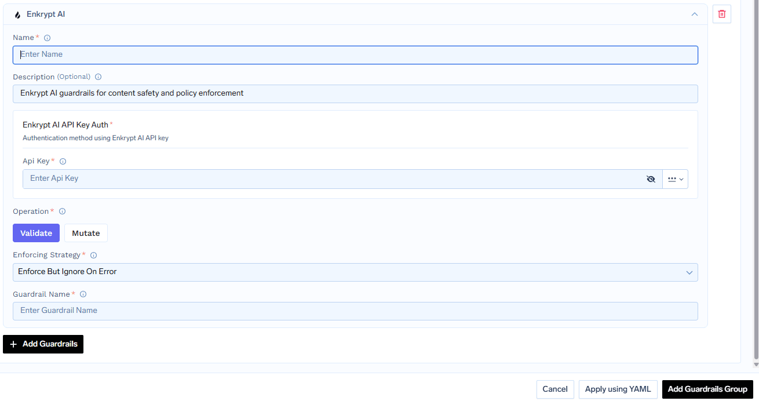
Task: Show info tooltip next to Operation label
Action: click(63, 212)
